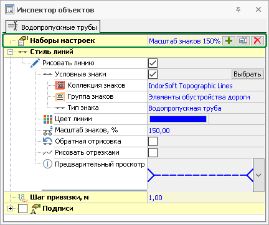Check the Подписи checkbox
Screen dimensions: 269x225
click(x=22, y=209)
